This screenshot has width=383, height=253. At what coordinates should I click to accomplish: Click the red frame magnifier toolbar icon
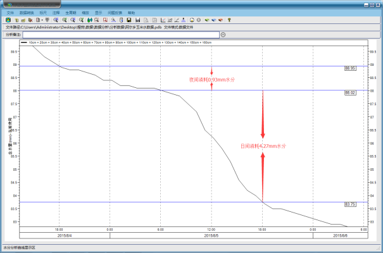pyautogui.click(x=105, y=20)
